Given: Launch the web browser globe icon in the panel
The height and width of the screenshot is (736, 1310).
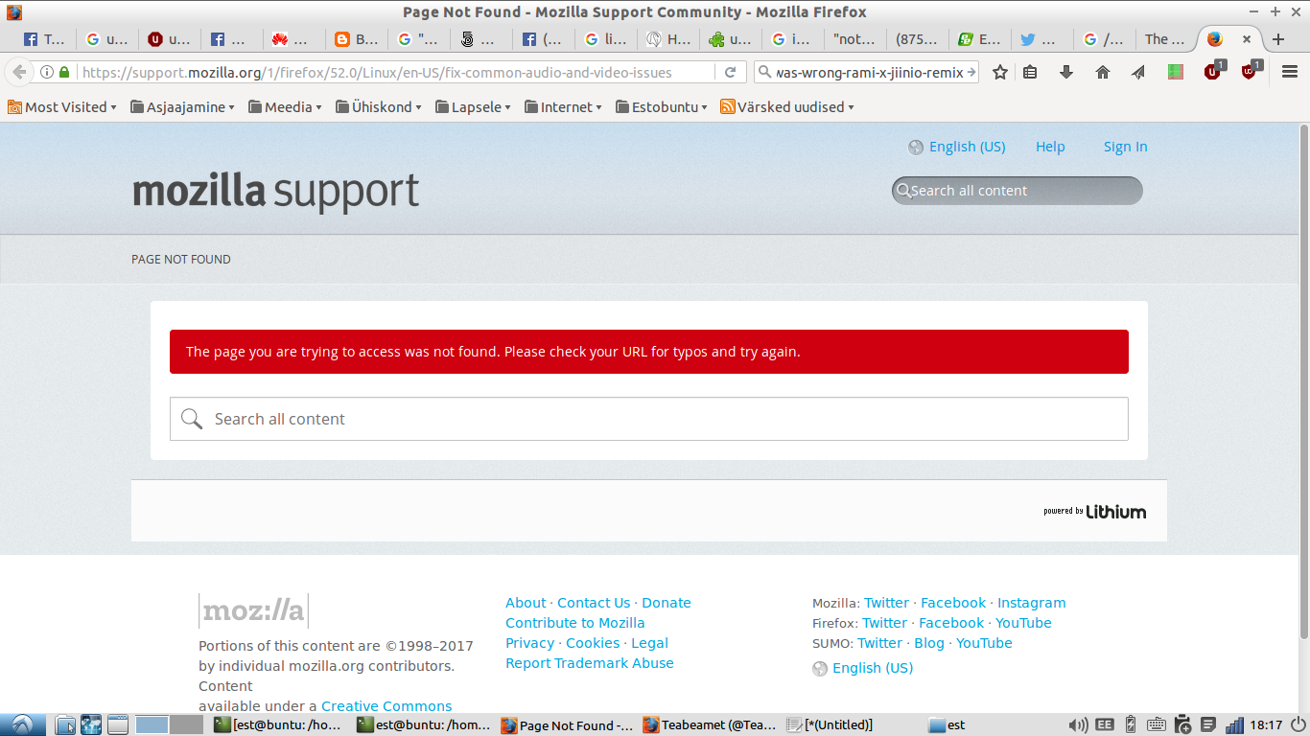Looking at the screenshot, I should click(x=91, y=724).
